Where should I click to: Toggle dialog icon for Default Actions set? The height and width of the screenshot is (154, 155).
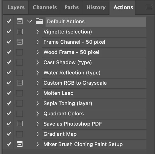click(x=19, y=21)
